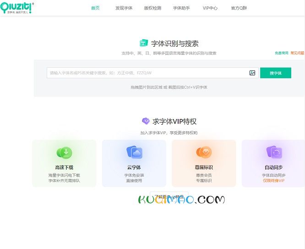Click the Qiuziti logo
This screenshot has height=249, width=305.
point(17,8)
